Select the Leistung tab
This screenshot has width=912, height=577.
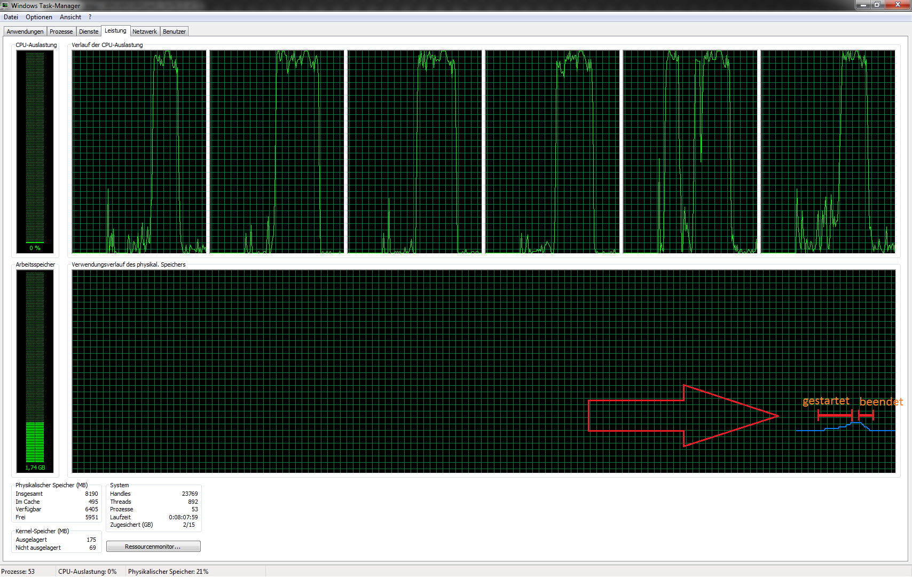(x=115, y=31)
